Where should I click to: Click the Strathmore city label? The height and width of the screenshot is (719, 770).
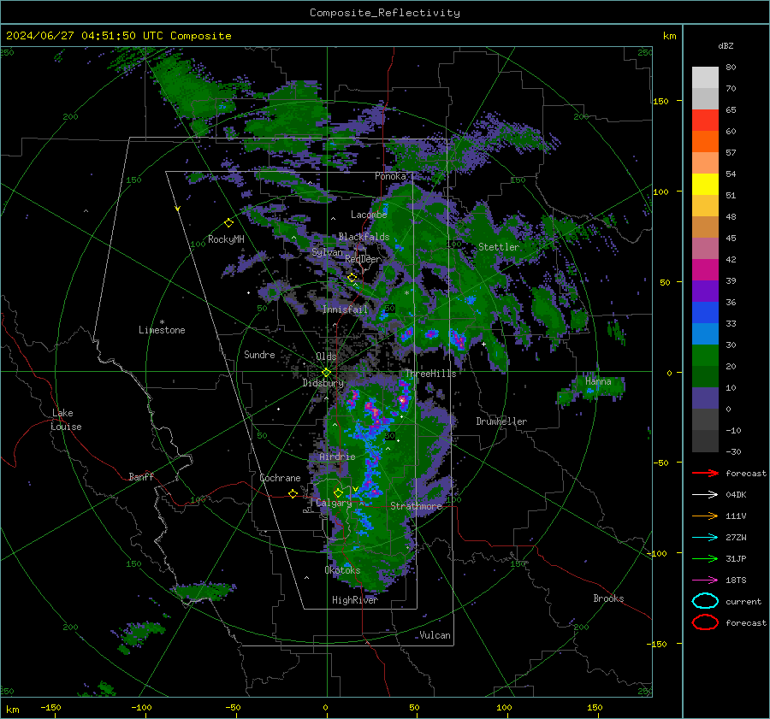pyautogui.click(x=416, y=506)
